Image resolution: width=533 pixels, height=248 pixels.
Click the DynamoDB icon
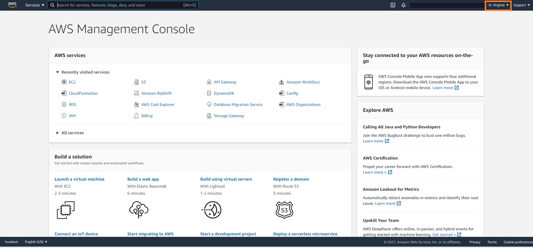[x=209, y=93]
